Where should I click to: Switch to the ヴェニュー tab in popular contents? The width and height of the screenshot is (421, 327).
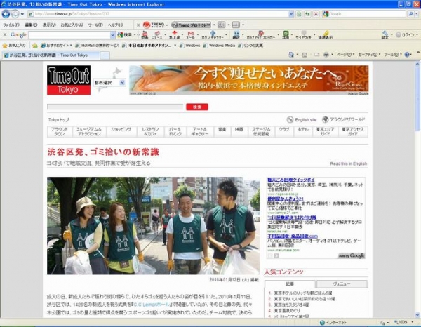[342, 283]
